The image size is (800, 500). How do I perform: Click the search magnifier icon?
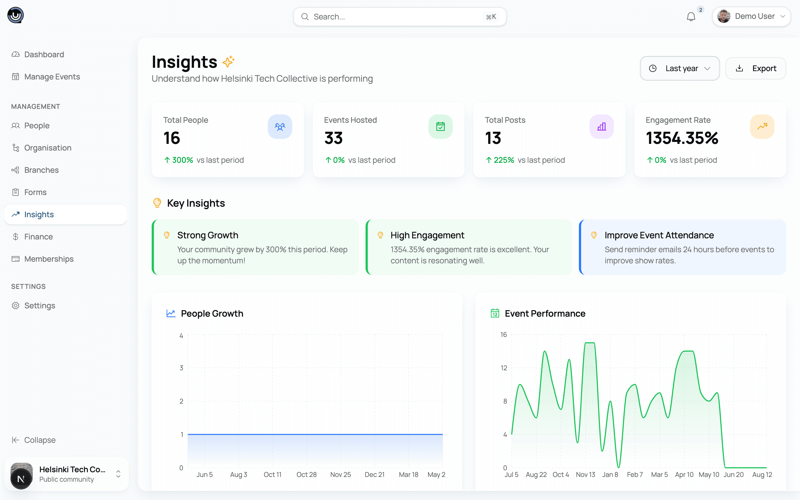tap(305, 17)
